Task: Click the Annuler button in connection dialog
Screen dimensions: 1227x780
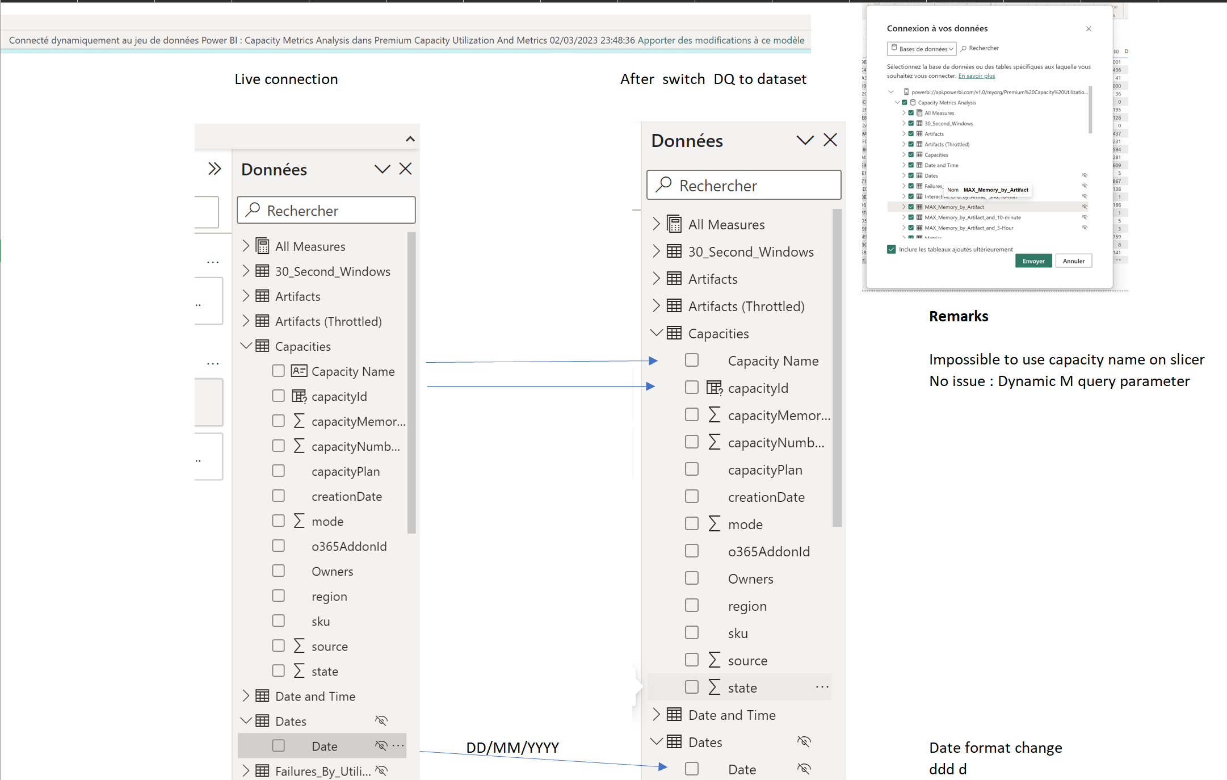Action: (x=1074, y=261)
